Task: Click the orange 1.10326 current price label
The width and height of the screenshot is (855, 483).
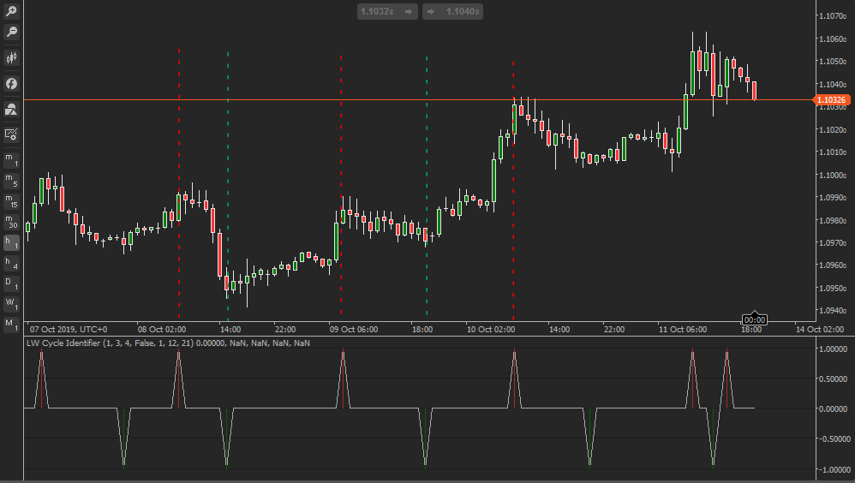Action: (831, 101)
